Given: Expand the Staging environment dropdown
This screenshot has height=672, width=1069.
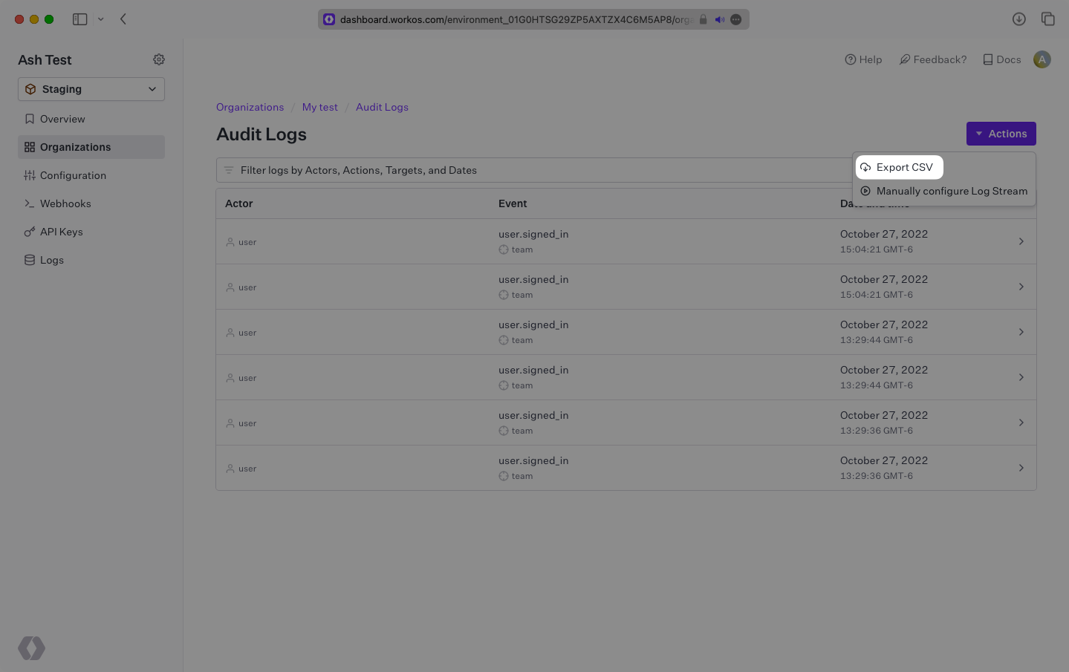Looking at the screenshot, I should (91, 89).
